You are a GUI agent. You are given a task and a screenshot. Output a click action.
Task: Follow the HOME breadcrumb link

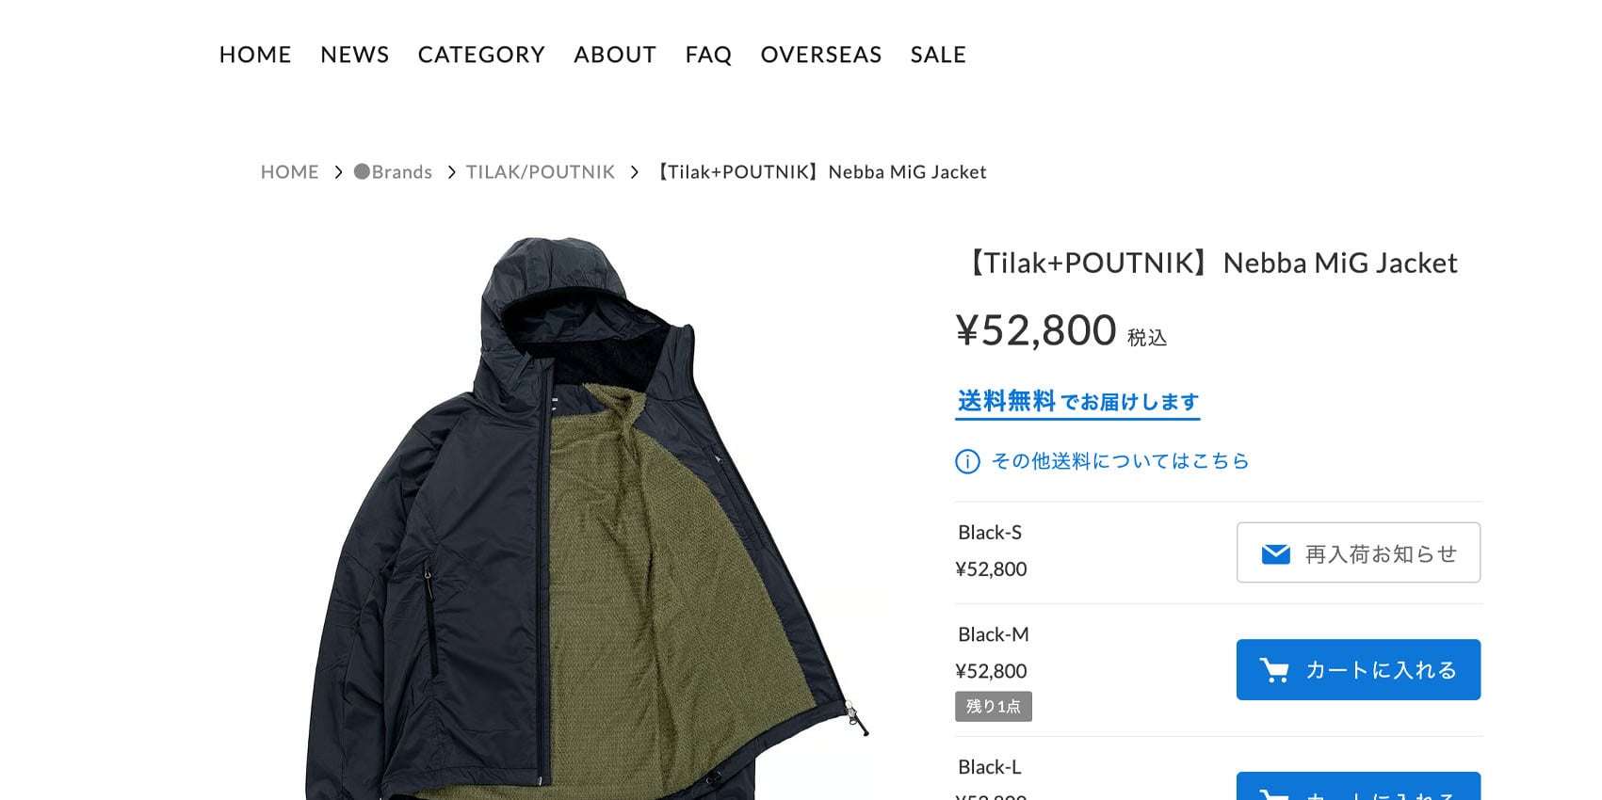coord(289,172)
